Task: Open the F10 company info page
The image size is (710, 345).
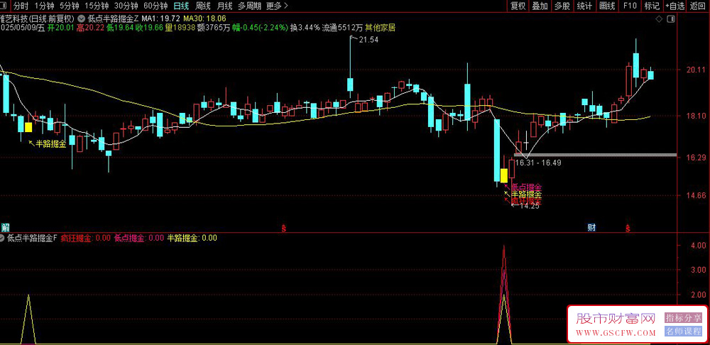Action: (x=630, y=6)
